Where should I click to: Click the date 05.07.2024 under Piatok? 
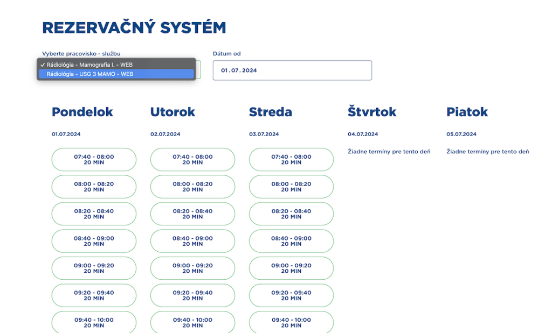[461, 134]
